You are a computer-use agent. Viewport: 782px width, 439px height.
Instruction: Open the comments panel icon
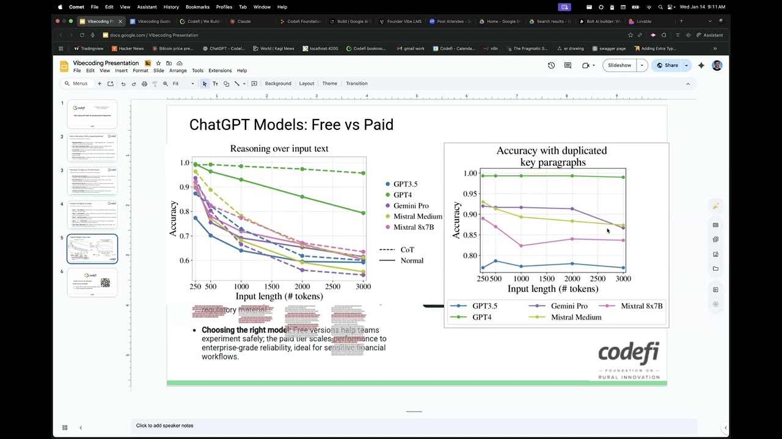point(568,65)
